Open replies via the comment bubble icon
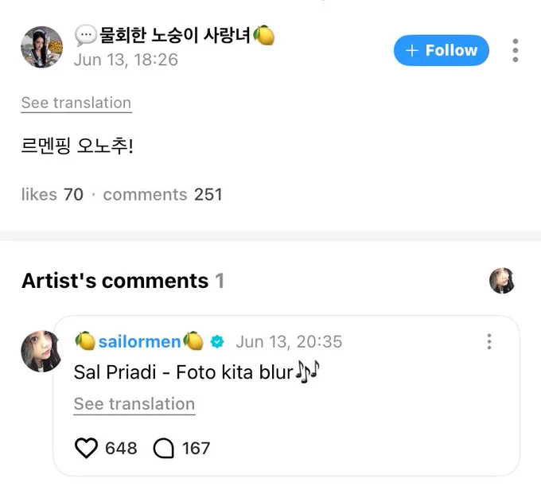The image size is (541, 494). tap(164, 448)
